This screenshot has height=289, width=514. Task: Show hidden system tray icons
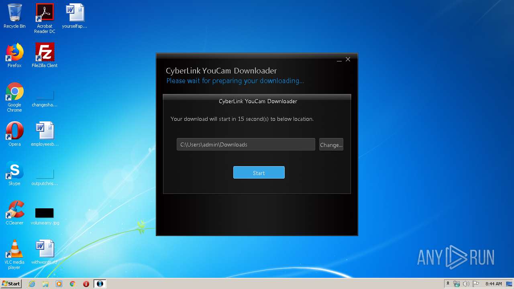[x=448, y=284]
